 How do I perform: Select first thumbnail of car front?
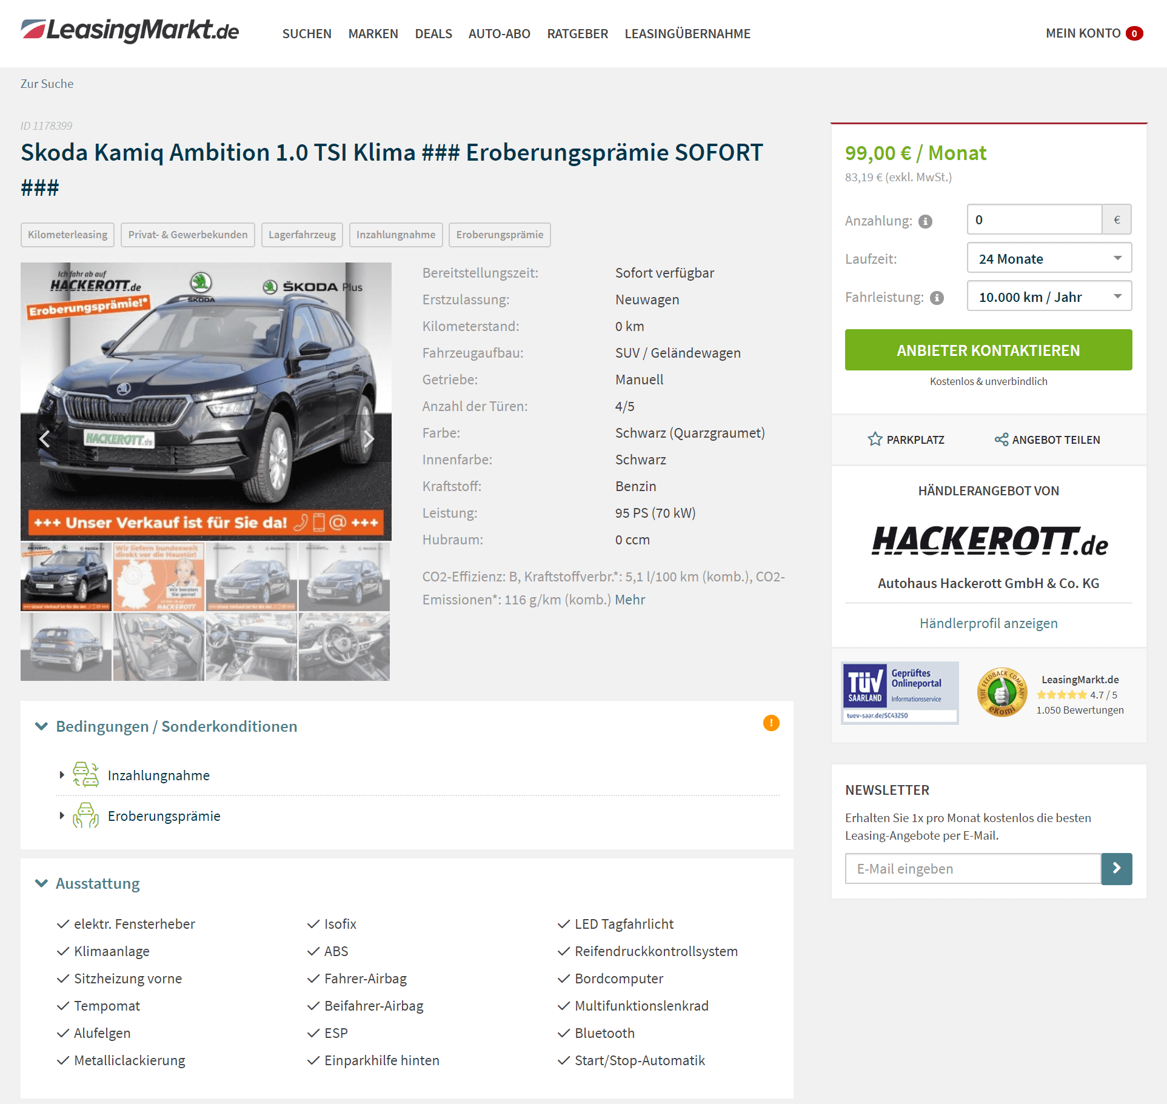point(66,577)
